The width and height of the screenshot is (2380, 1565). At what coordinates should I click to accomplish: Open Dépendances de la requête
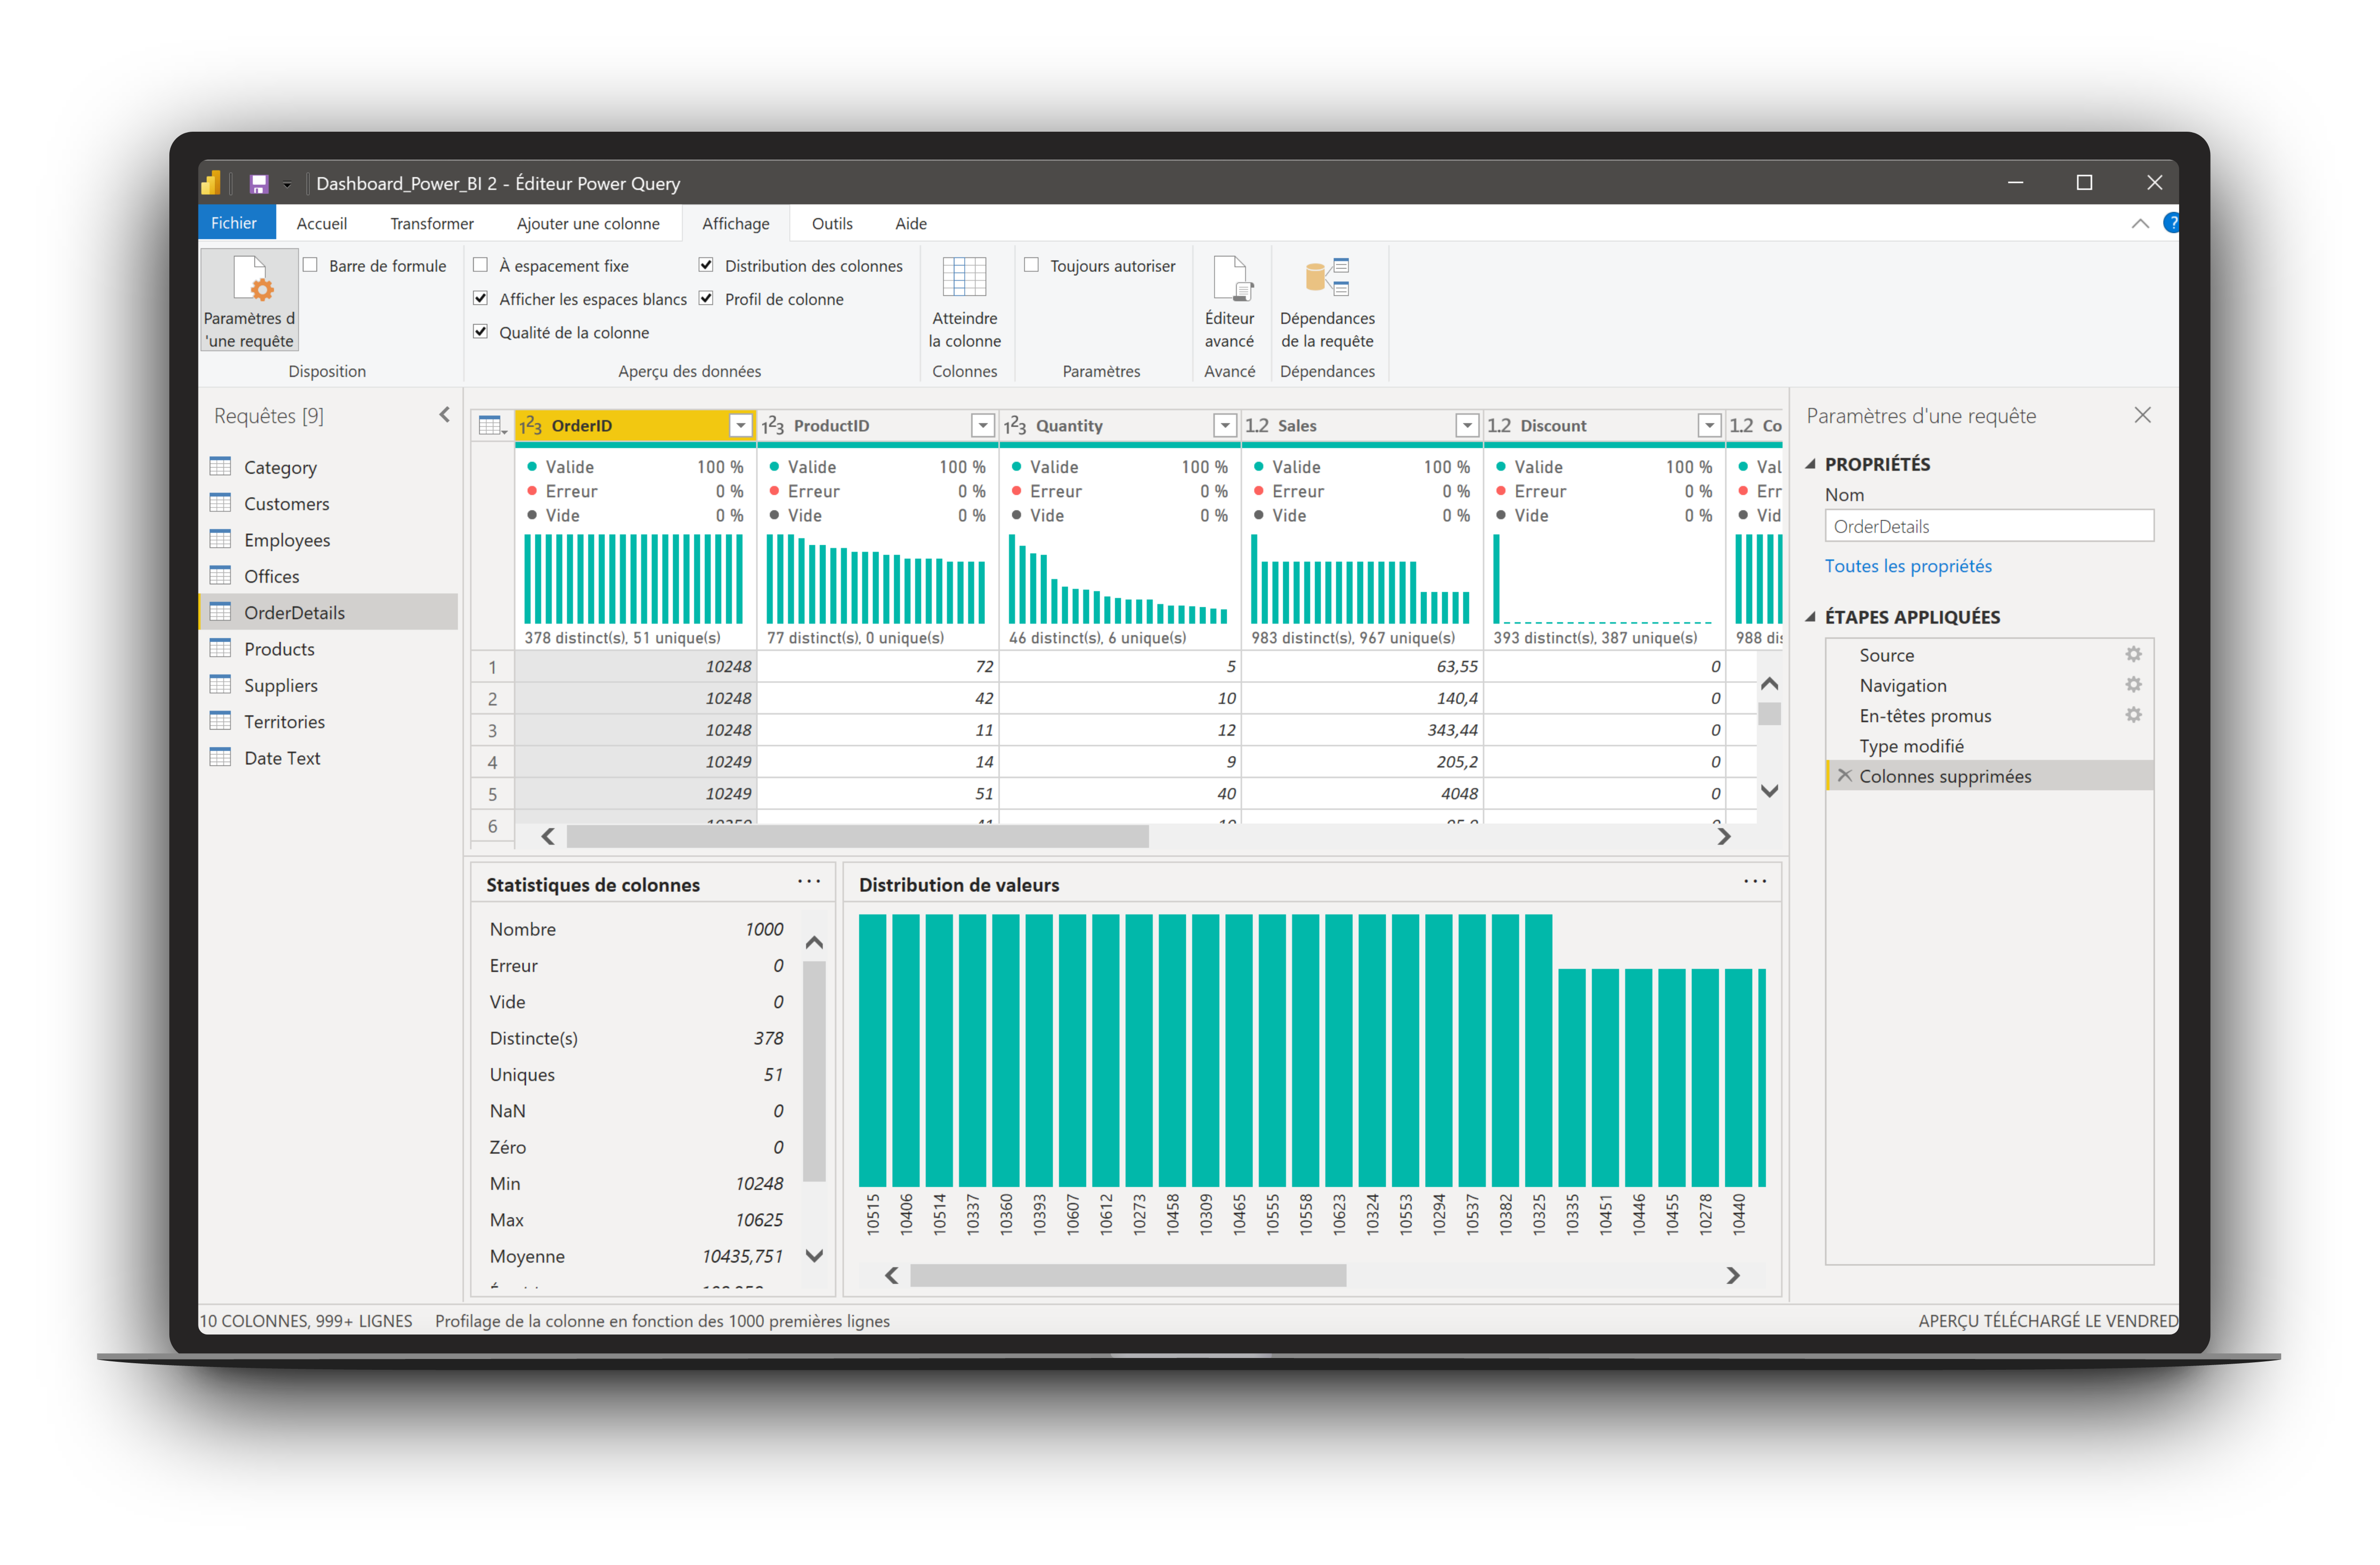coord(1327,302)
